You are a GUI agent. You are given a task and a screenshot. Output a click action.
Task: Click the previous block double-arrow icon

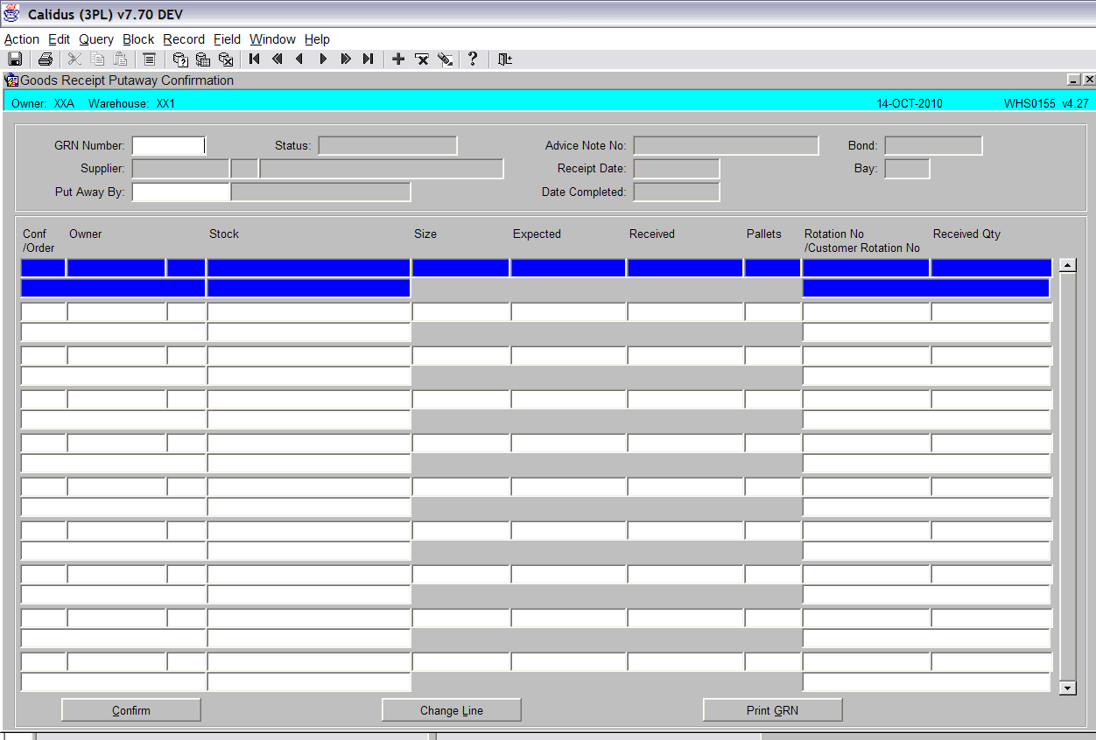278,59
